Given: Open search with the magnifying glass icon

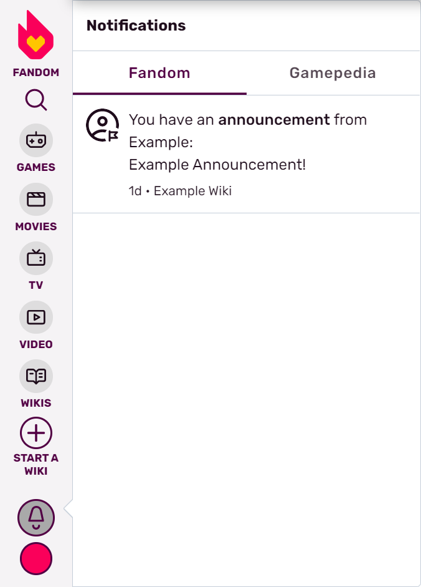Looking at the screenshot, I should 35,100.
